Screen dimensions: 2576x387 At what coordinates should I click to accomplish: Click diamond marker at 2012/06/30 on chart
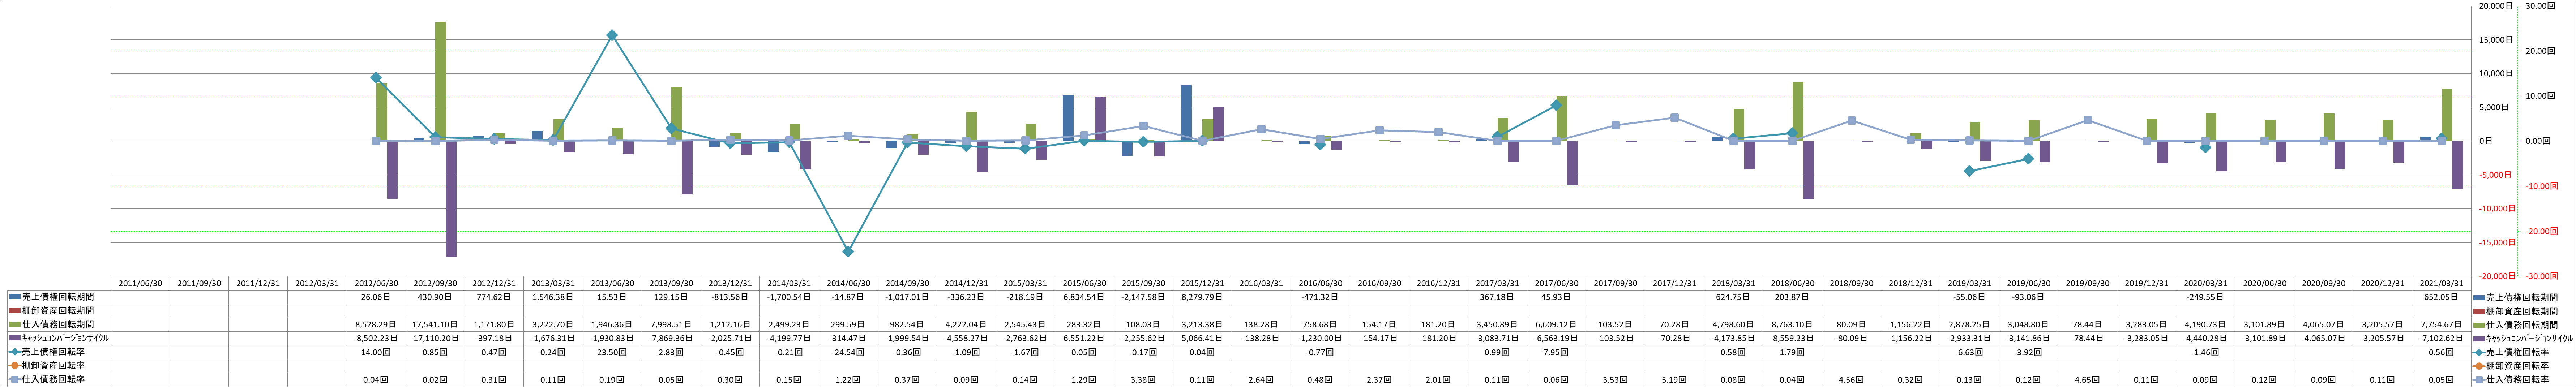(x=376, y=78)
